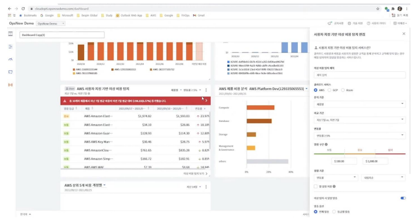This screenshot has height=219, width=415.
Task: Open the Gmail bookmark
Action: [199, 15]
